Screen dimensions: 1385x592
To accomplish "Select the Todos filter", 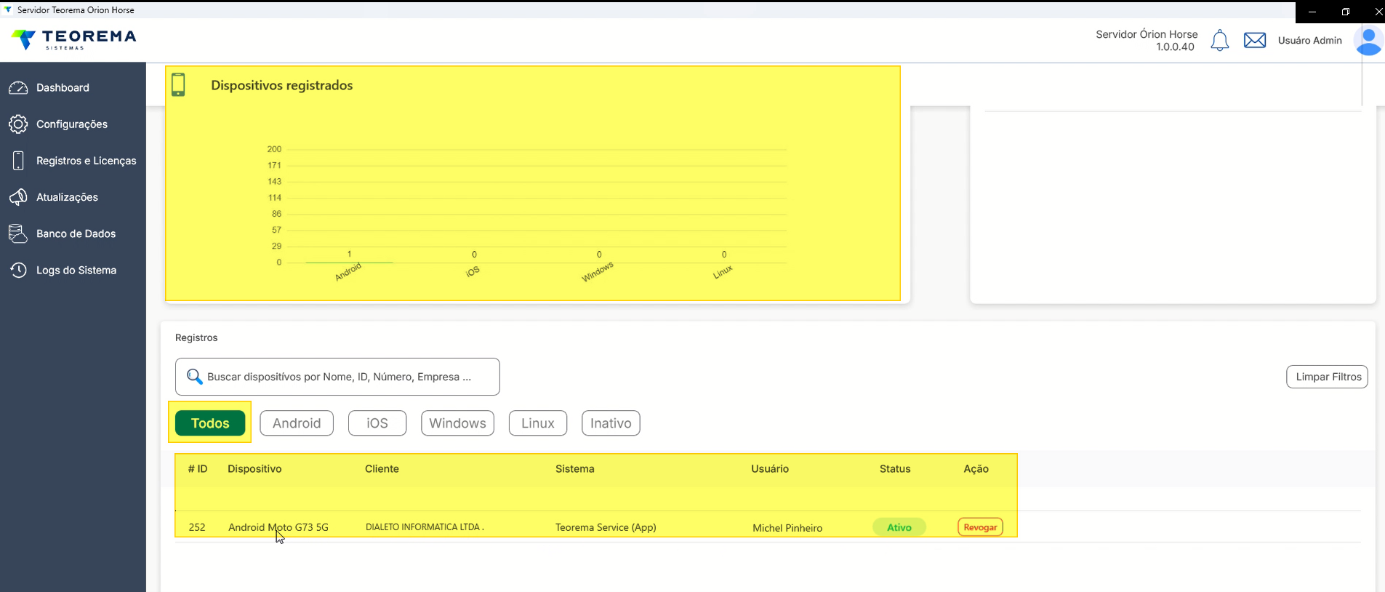I will (x=210, y=423).
